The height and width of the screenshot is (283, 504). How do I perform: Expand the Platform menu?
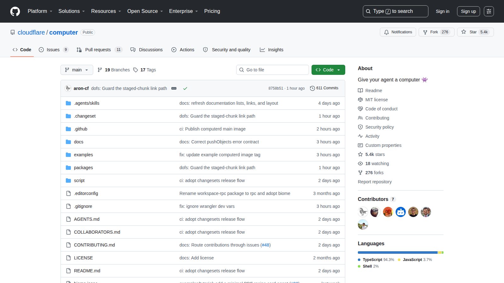[40, 11]
